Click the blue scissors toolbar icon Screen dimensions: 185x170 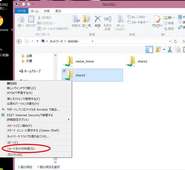point(169,50)
